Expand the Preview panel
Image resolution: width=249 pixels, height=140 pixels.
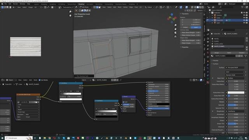(216, 61)
